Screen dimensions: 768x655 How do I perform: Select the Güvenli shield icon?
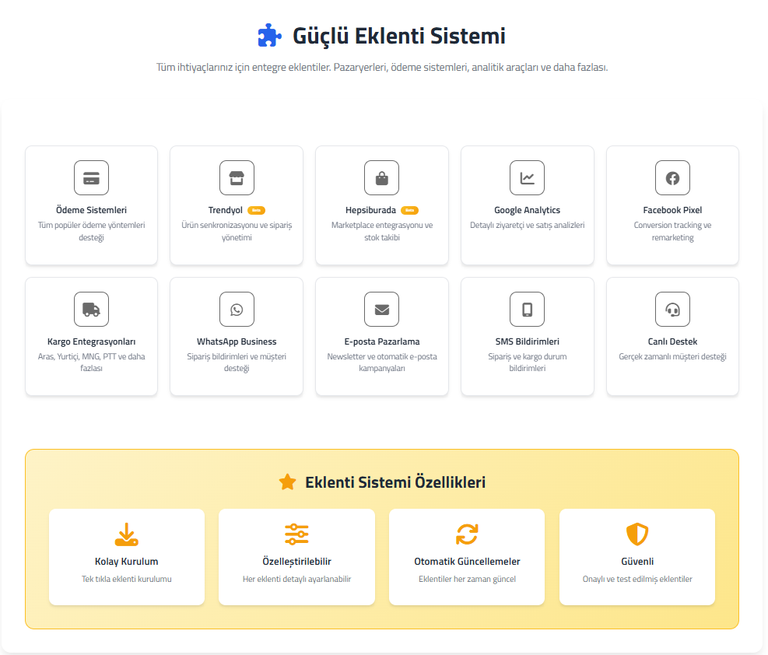637,534
